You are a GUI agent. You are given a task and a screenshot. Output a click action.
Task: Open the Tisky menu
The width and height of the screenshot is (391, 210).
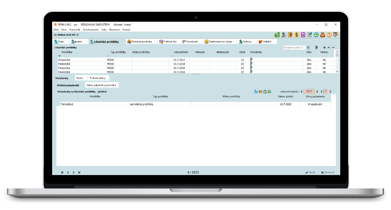click(x=104, y=30)
